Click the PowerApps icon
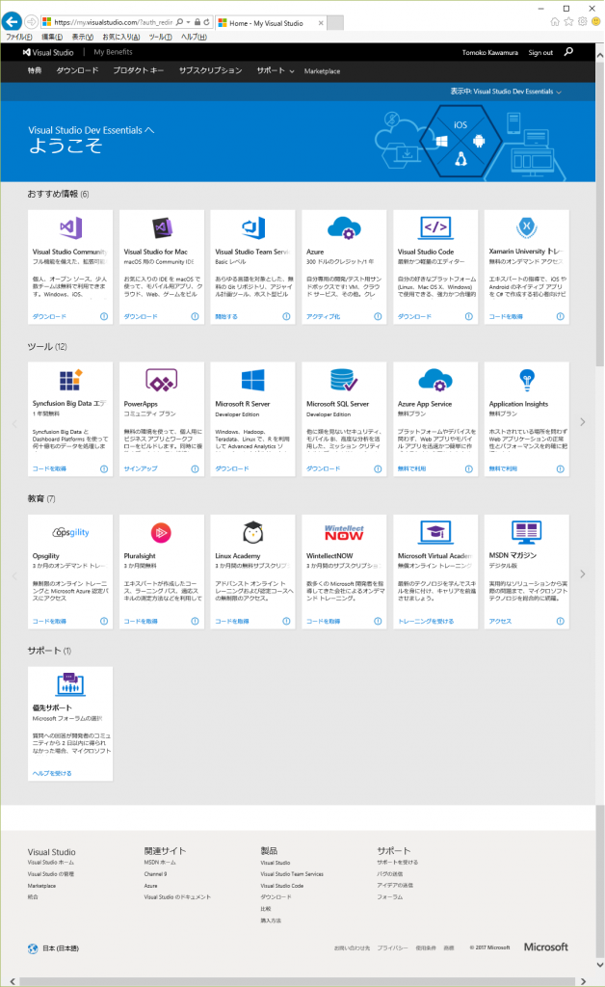 [x=162, y=380]
